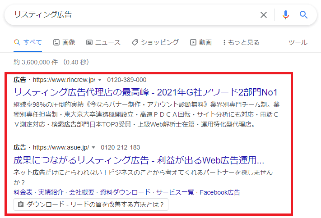Open the ショッピング tab
321x218 pixels.
[x=155, y=42]
